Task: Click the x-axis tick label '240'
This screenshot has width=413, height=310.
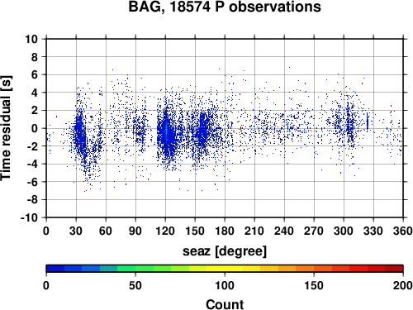Action: tap(284, 231)
